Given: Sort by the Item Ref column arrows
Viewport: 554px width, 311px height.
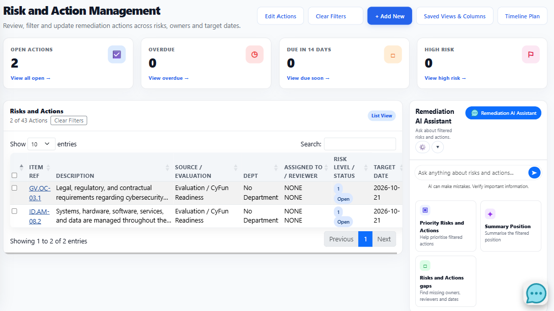Looking at the screenshot, I should tap(48, 168).
